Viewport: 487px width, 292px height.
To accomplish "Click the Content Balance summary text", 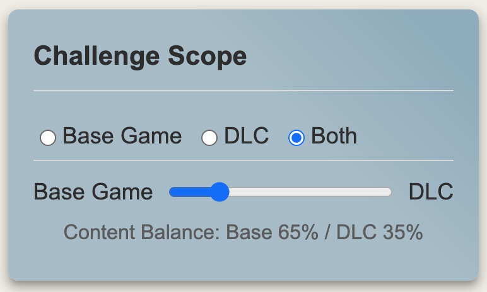I will click(243, 232).
